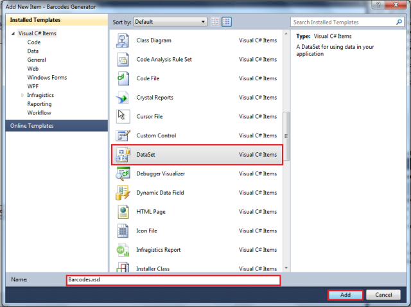Click the scrollbar up arrow
411x307 pixels.
[x=286, y=34]
